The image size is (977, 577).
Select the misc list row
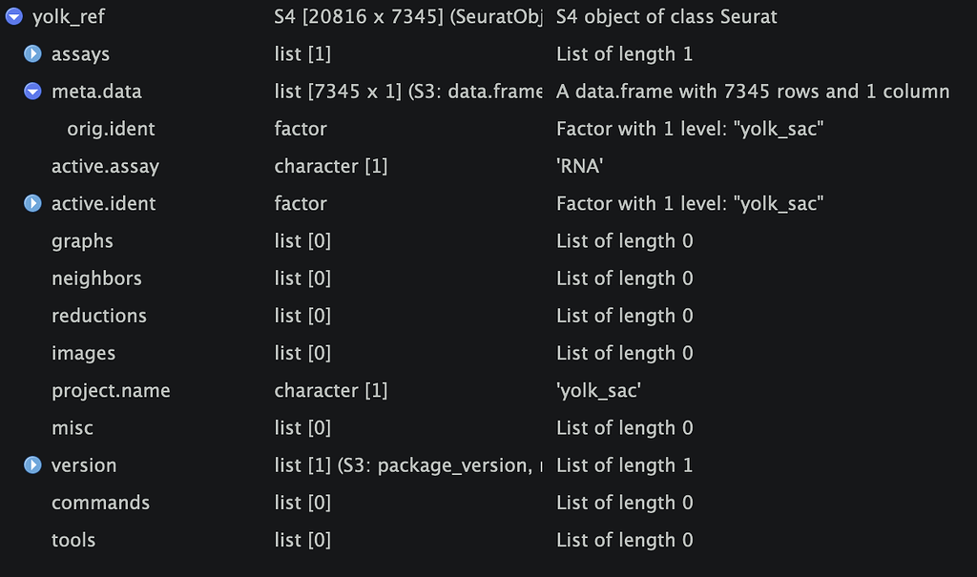pos(488,428)
